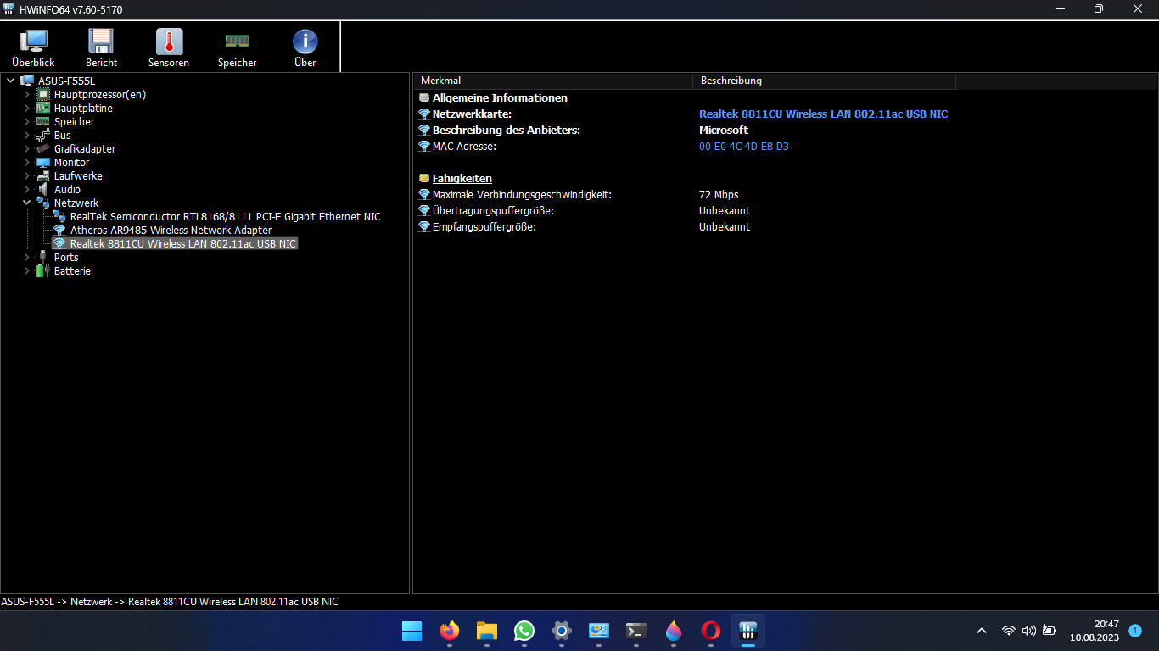Click the Ports plug icon
Viewport: 1159px width, 651px height.
pyautogui.click(x=42, y=258)
